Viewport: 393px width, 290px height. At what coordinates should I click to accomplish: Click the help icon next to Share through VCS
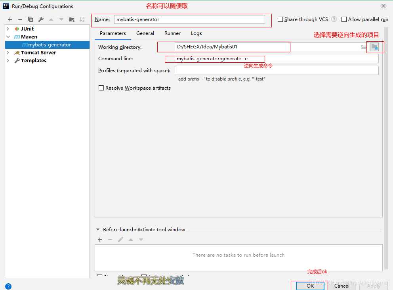pos(334,19)
